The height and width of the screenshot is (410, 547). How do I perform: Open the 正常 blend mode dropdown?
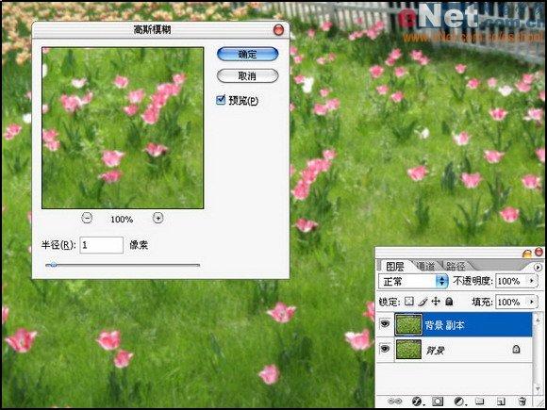414,281
